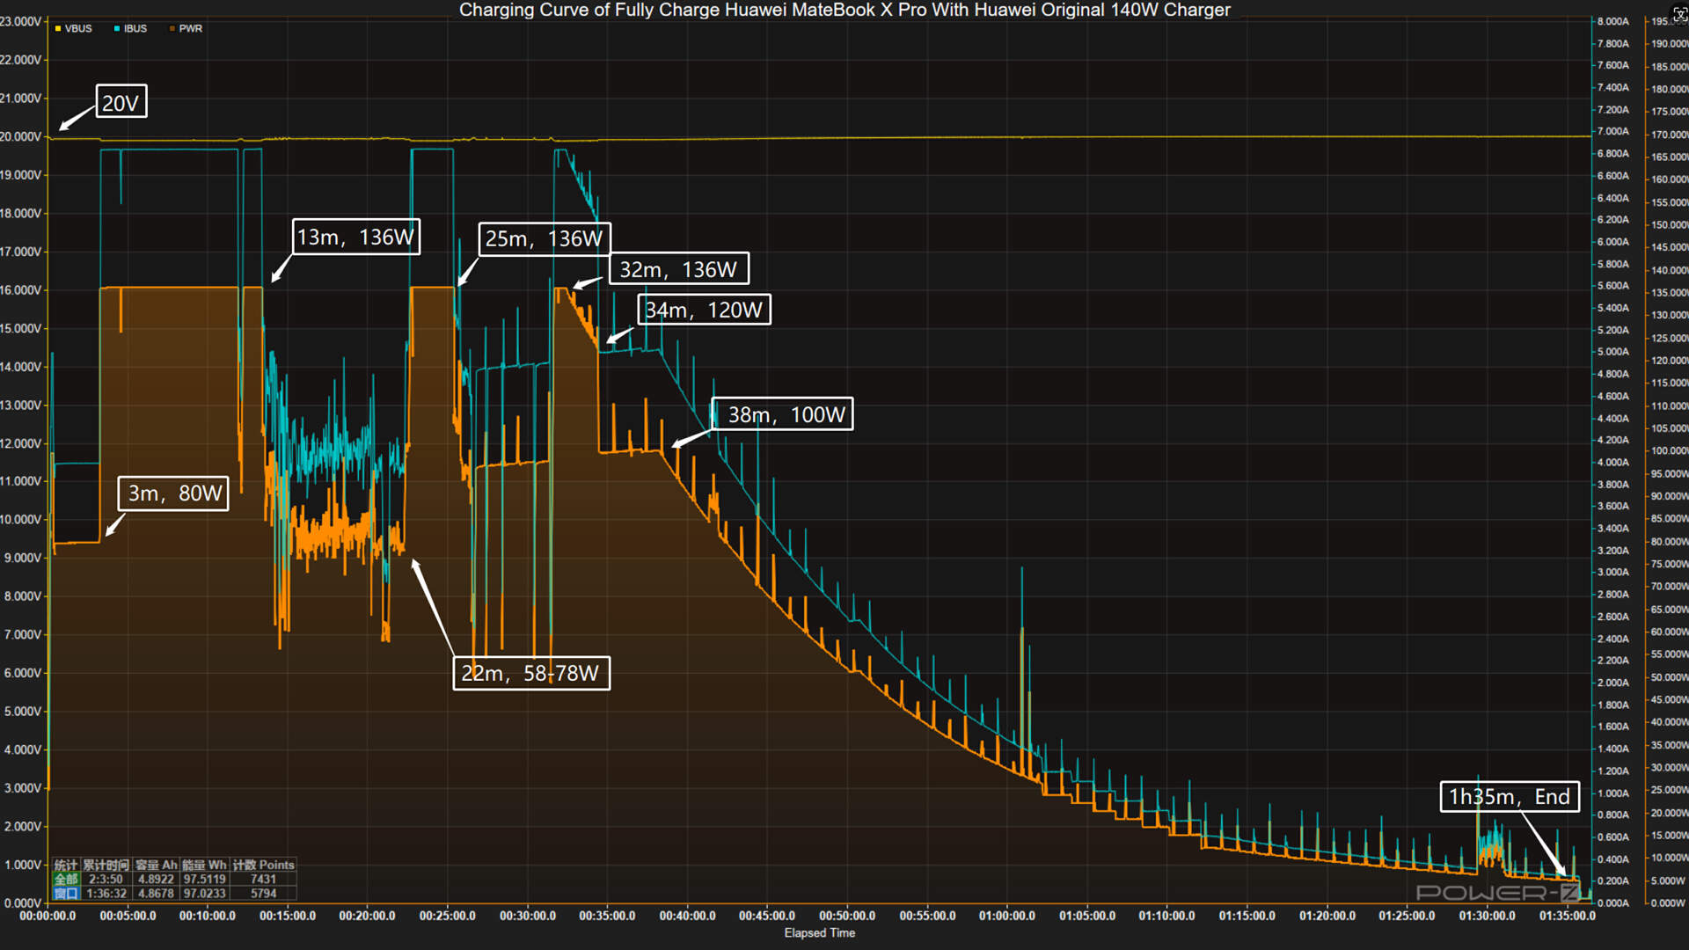The width and height of the screenshot is (1689, 950).
Task: Click the '38m, 100W' annotation box
Action: pyautogui.click(x=782, y=414)
